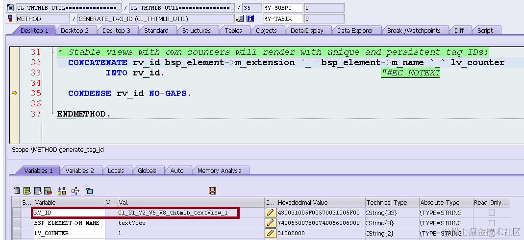Switch to Desktop 2 tab
The width and height of the screenshot is (524, 240).
(75, 30)
